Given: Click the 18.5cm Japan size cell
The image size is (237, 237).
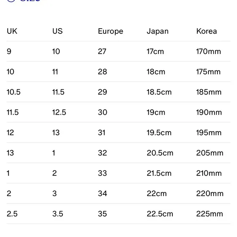Looking at the screenshot, I should pos(159,92).
